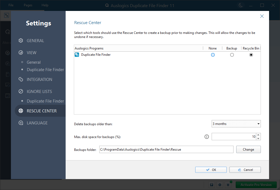Select Duplicate File Finder under VIEW

pos(45,70)
